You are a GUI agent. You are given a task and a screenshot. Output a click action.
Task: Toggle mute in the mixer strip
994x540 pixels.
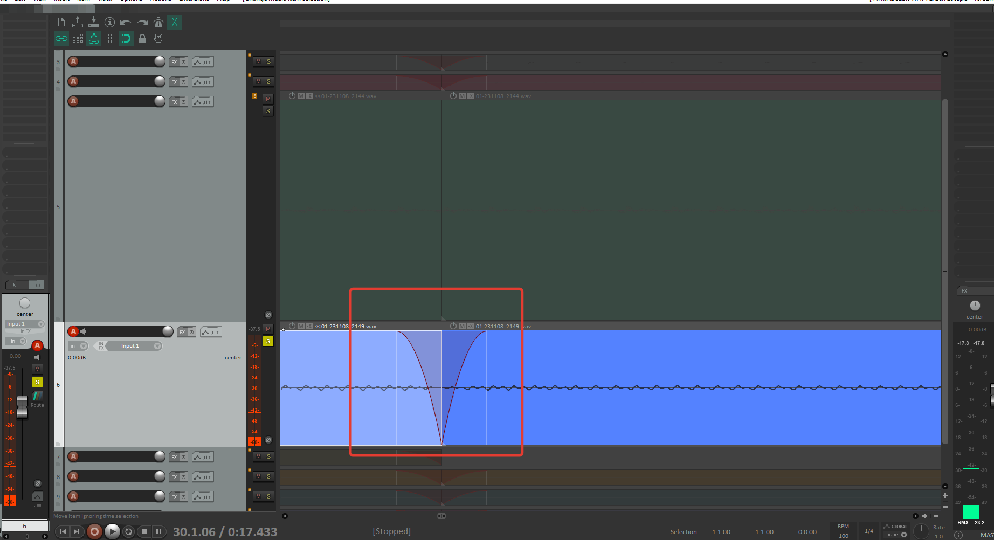37,369
